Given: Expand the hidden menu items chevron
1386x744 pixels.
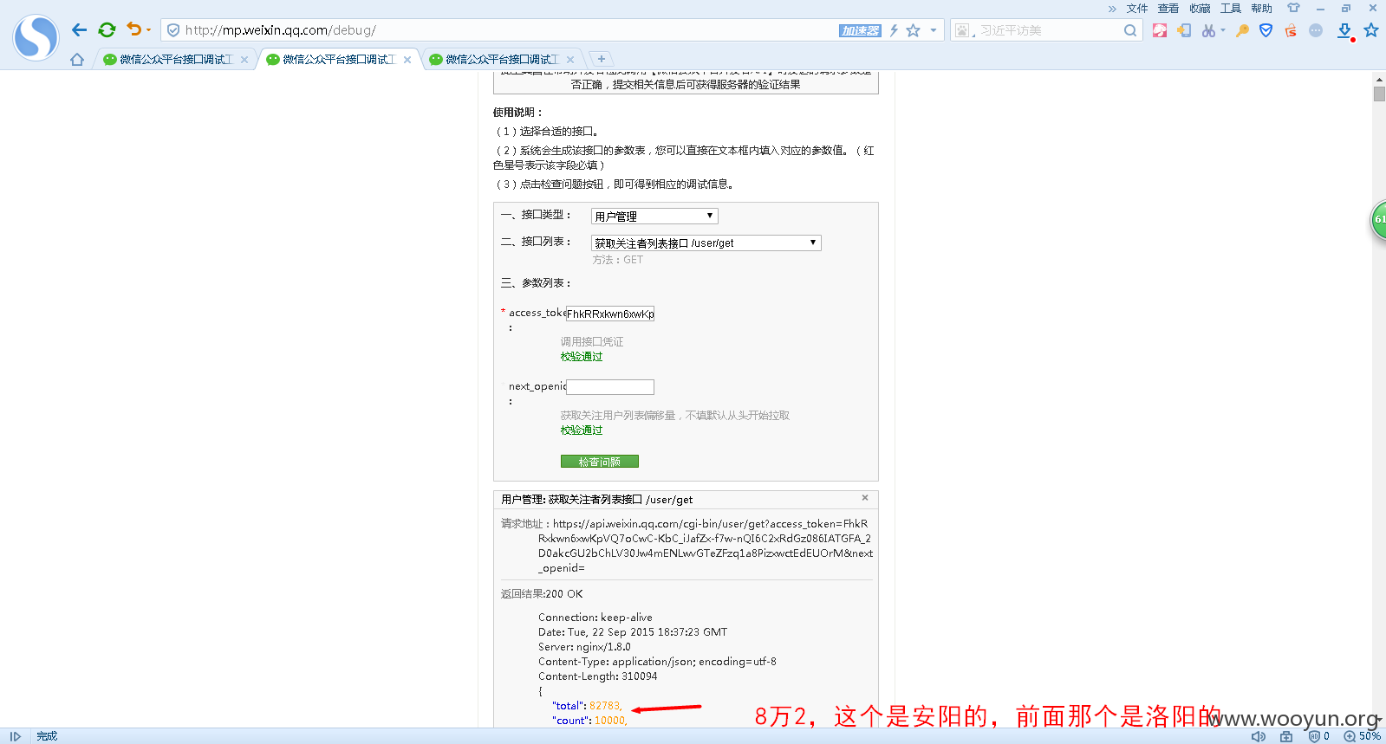Looking at the screenshot, I should tap(1112, 9).
